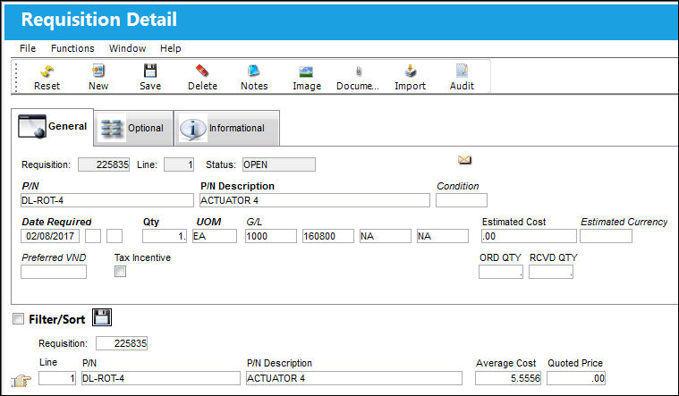The width and height of the screenshot is (679, 396).
Task: Click the Estimated Currency label
Action: tap(624, 222)
